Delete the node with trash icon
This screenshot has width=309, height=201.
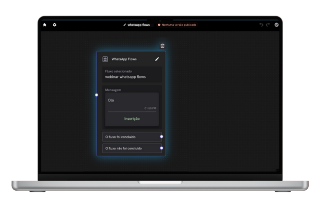162,46
